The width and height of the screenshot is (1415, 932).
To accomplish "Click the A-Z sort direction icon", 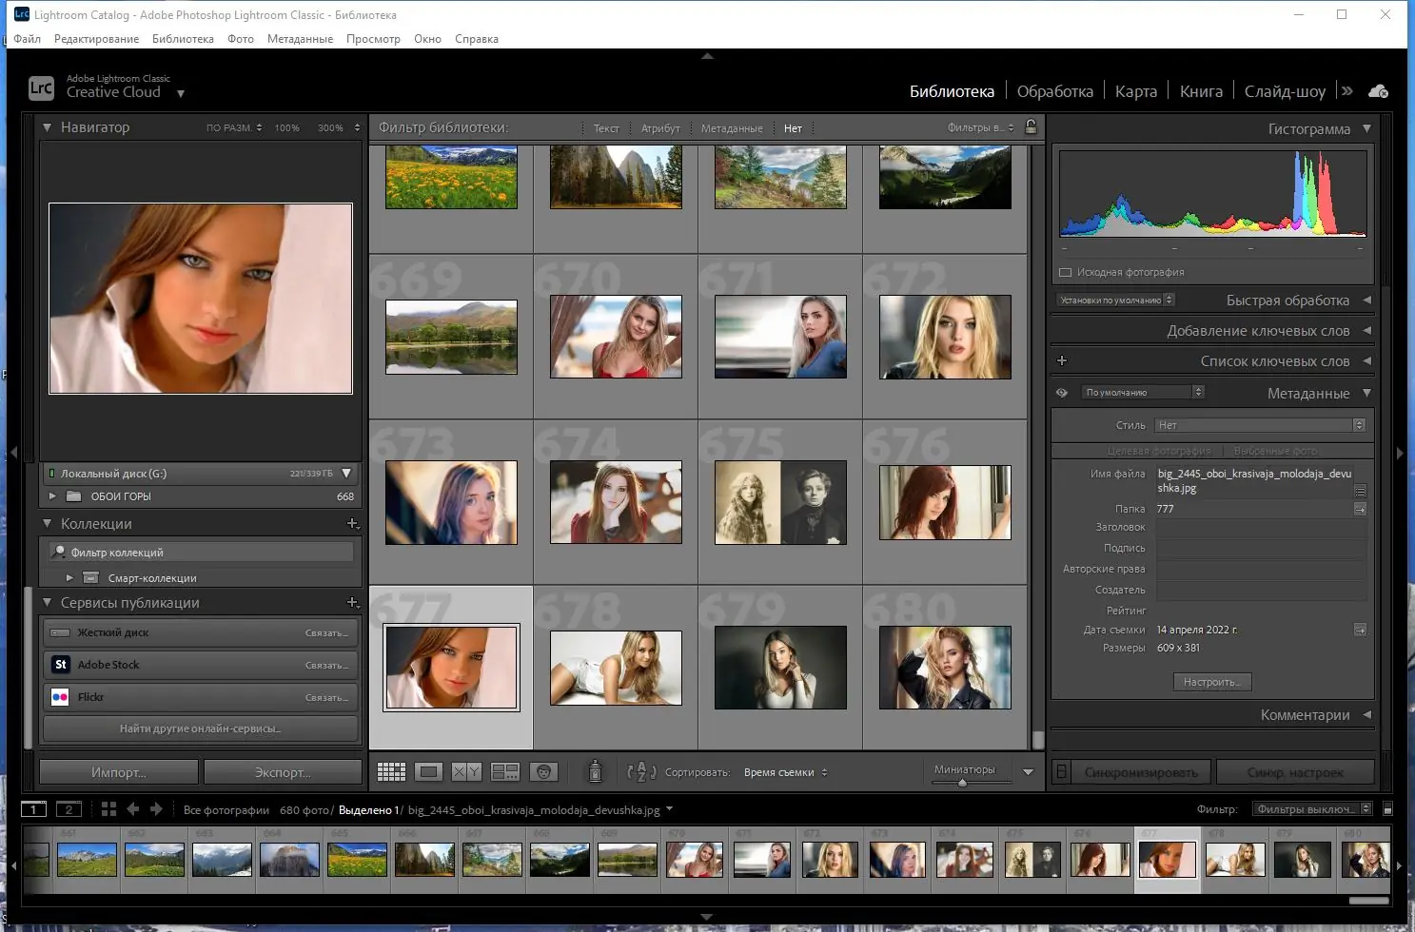I will pos(640,772).
